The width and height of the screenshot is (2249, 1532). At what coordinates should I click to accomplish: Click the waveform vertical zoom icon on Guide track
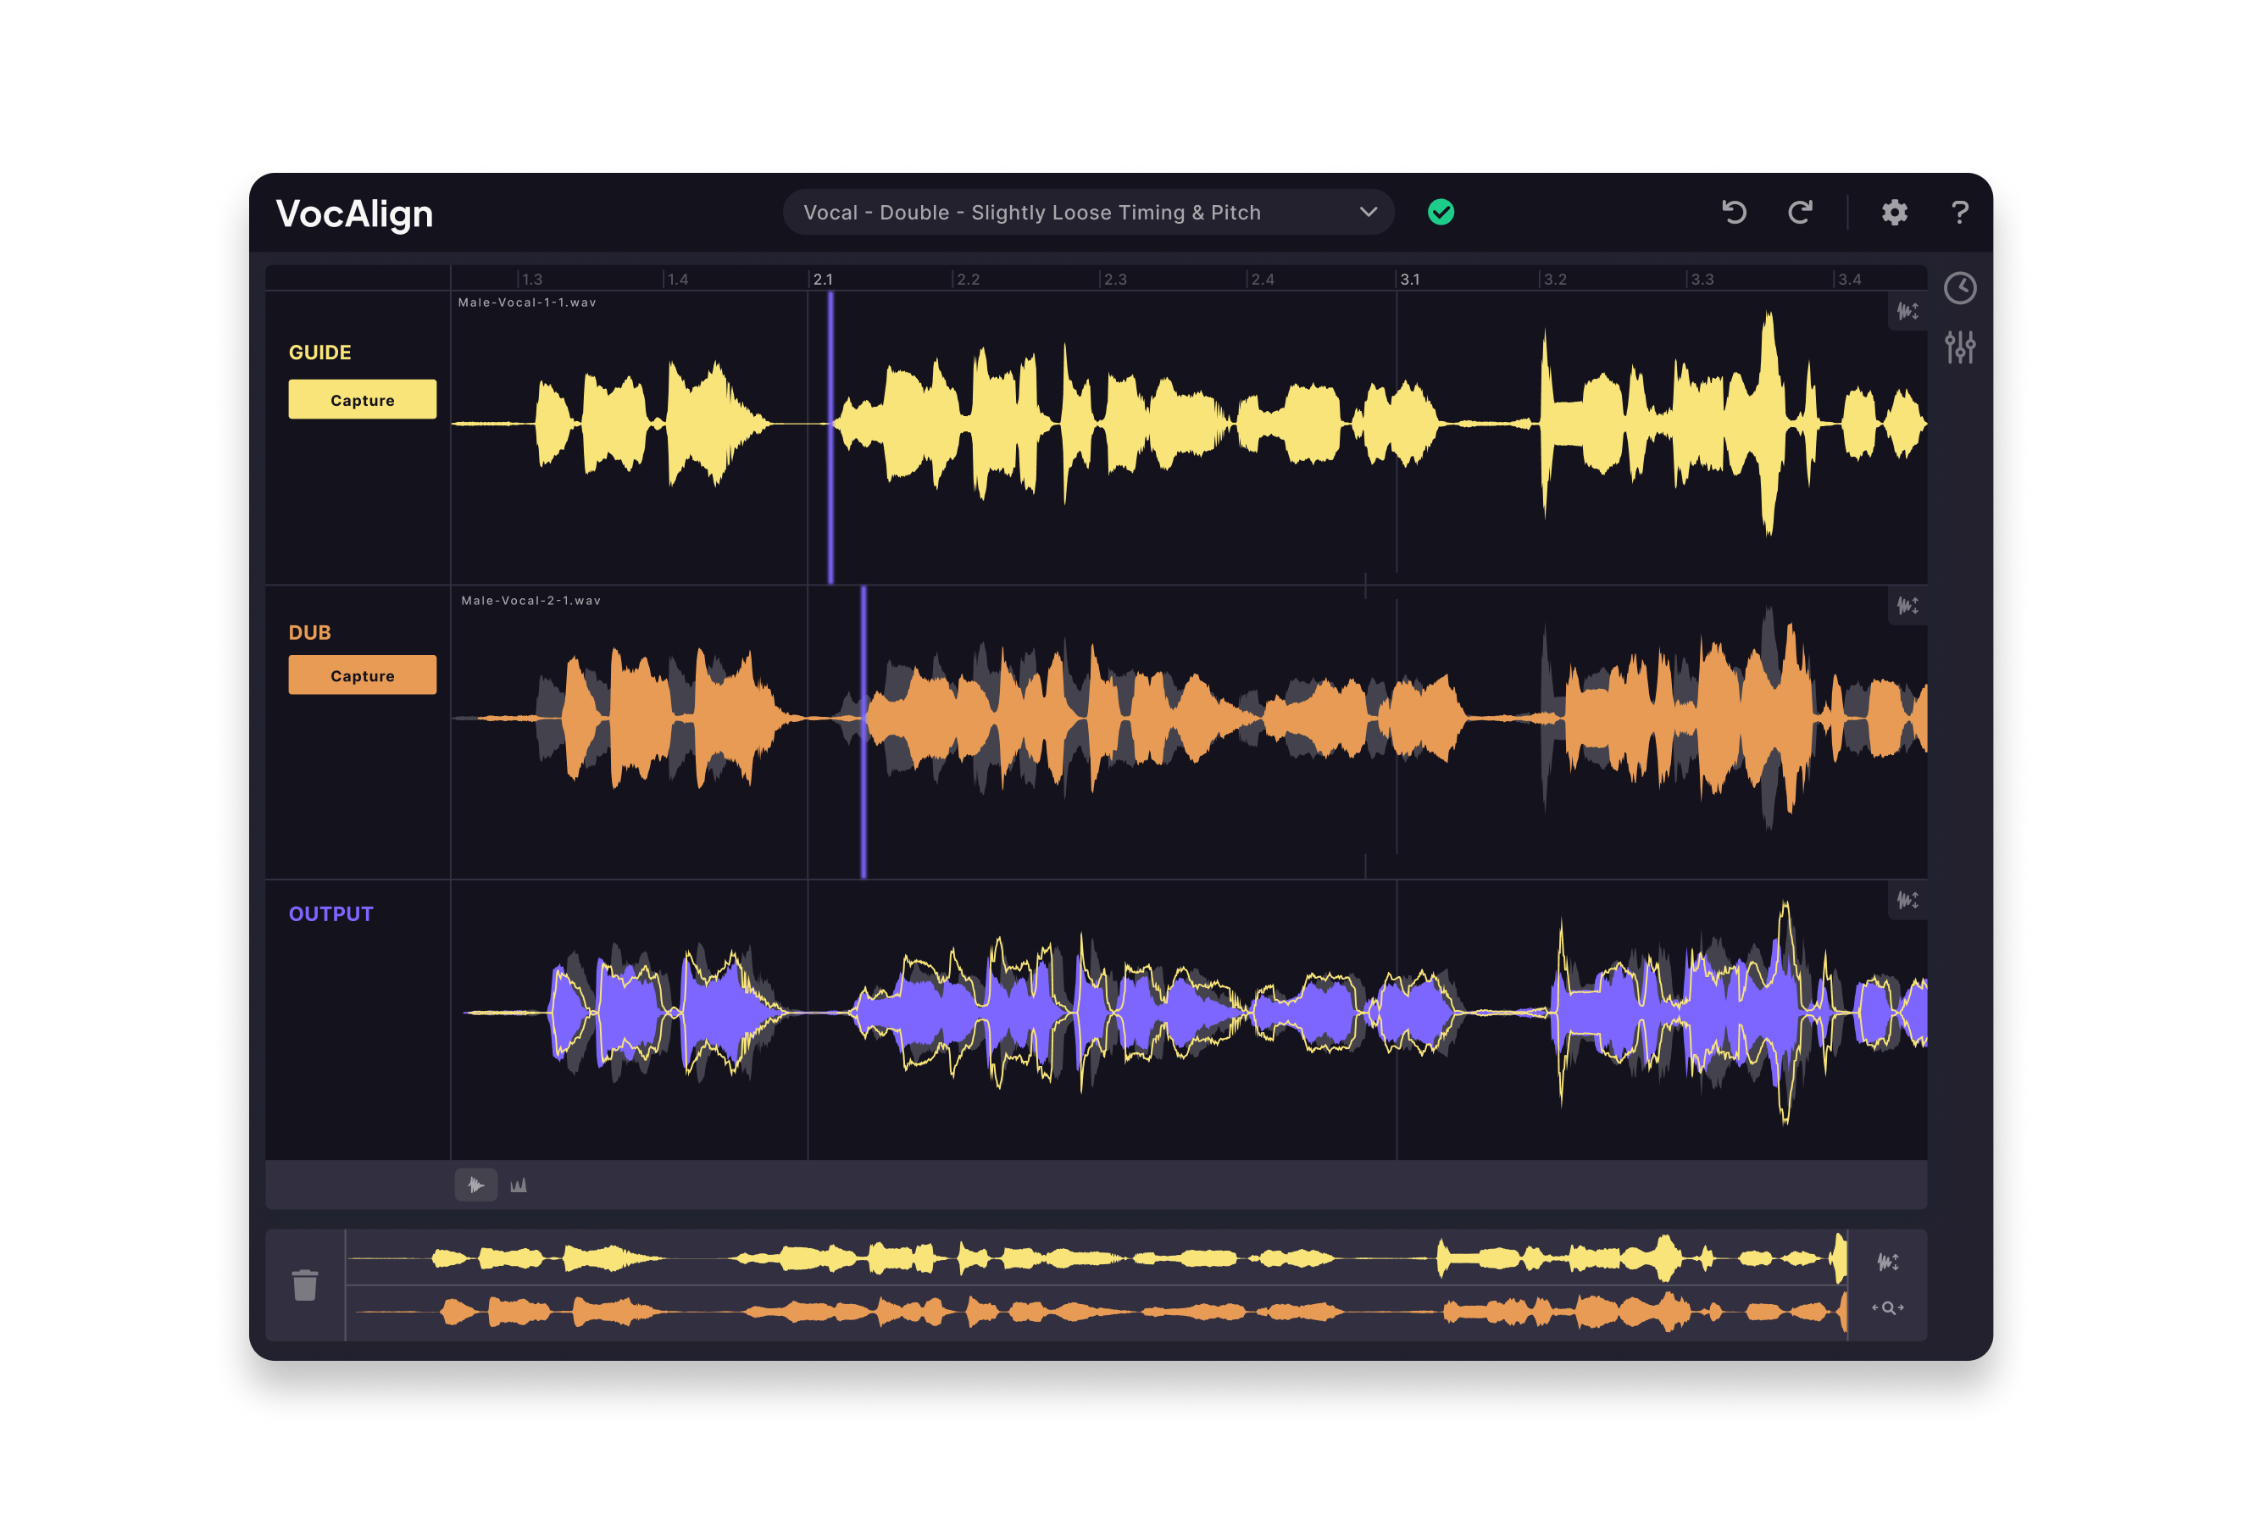point(1908,314)
